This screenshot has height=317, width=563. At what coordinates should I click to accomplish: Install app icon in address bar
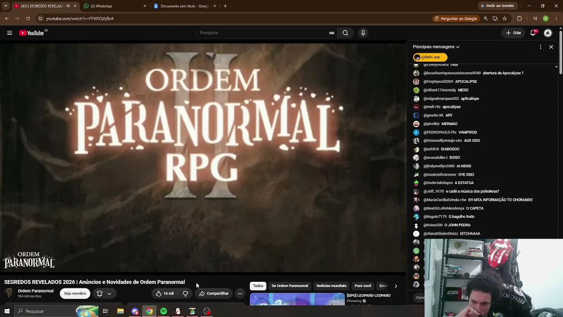coord(495,18)
